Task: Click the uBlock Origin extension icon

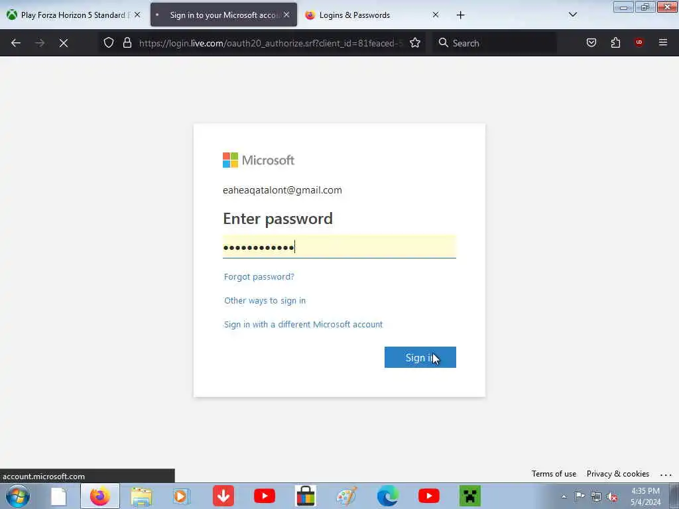Action: (639, 42)
